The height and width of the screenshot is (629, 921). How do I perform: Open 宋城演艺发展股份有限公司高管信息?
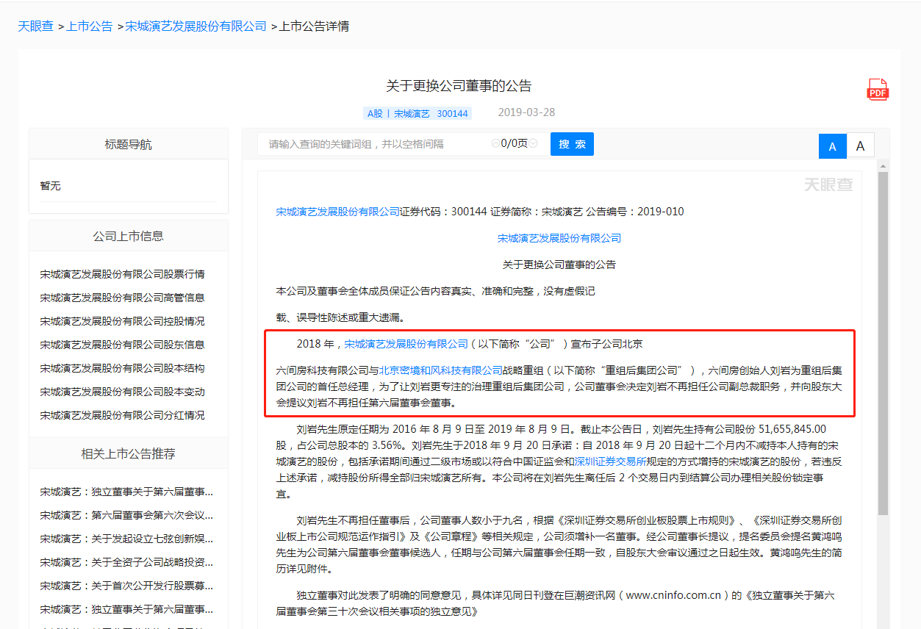tap(123, 298)
